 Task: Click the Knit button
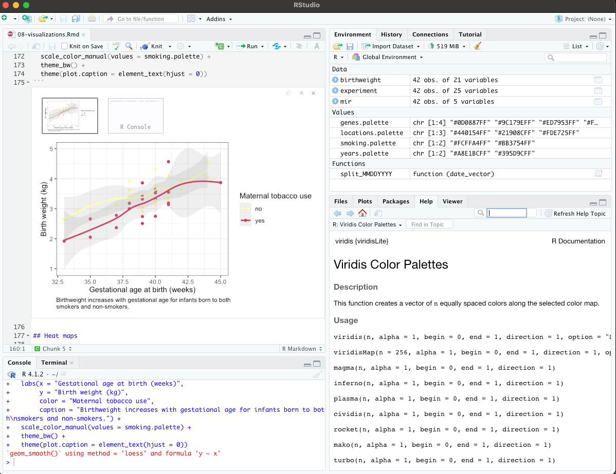click(152, 46)
